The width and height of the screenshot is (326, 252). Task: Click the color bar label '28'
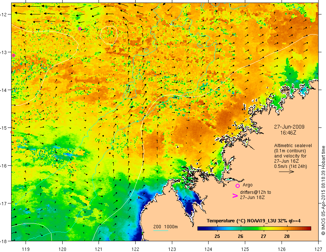287,236
